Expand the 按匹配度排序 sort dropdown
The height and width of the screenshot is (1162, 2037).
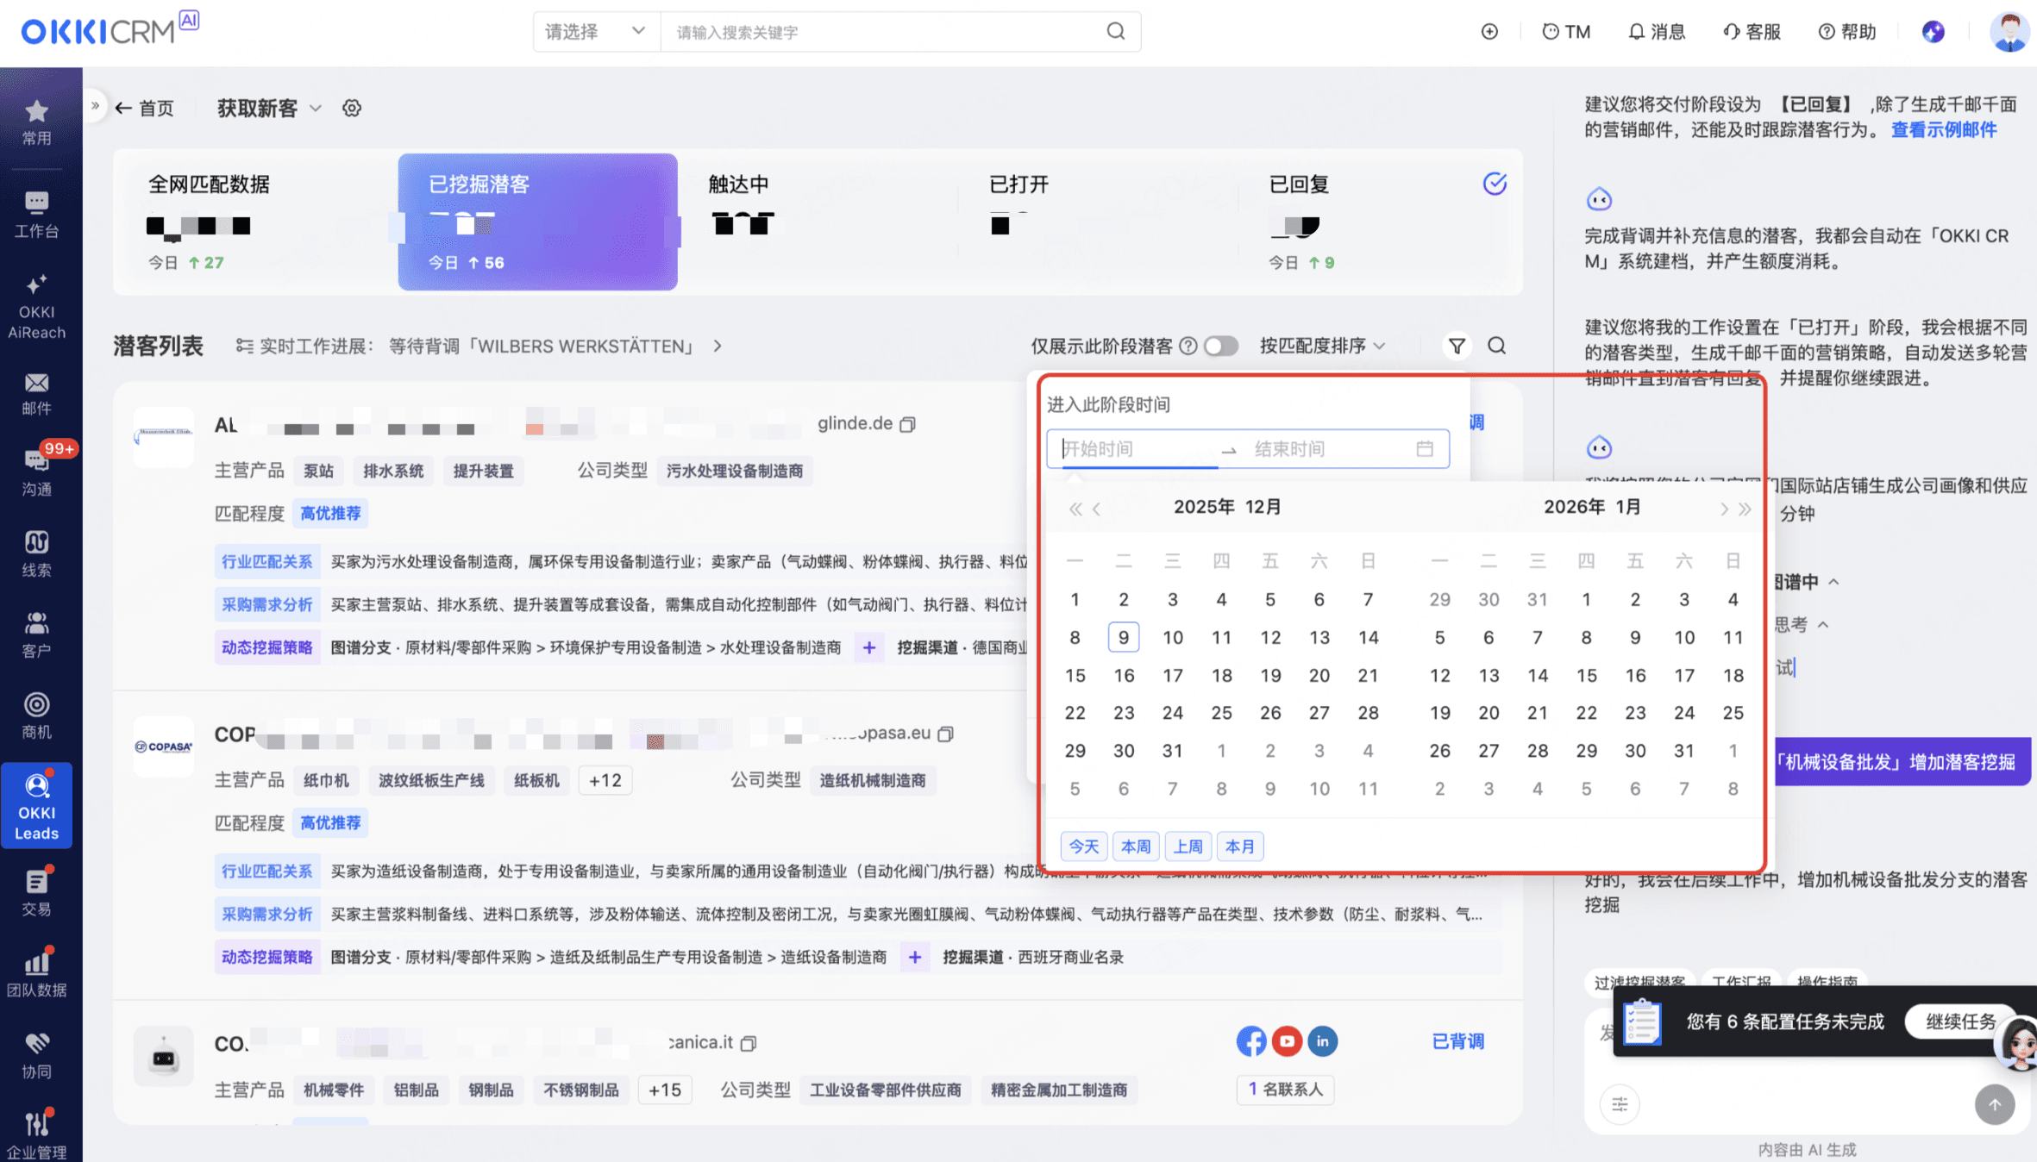click(x=1322, y=346)
